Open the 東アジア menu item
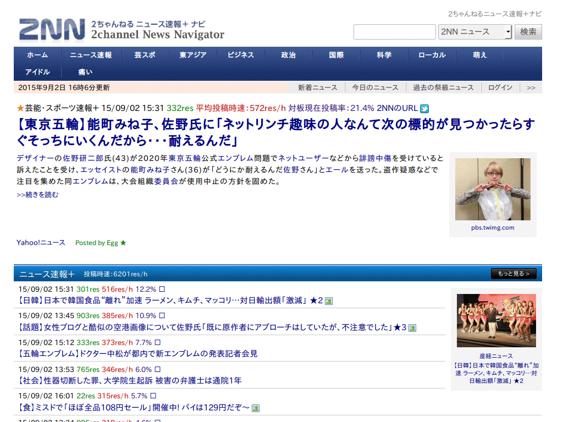The width and height of the screenshot is (563, 422). 193,55
